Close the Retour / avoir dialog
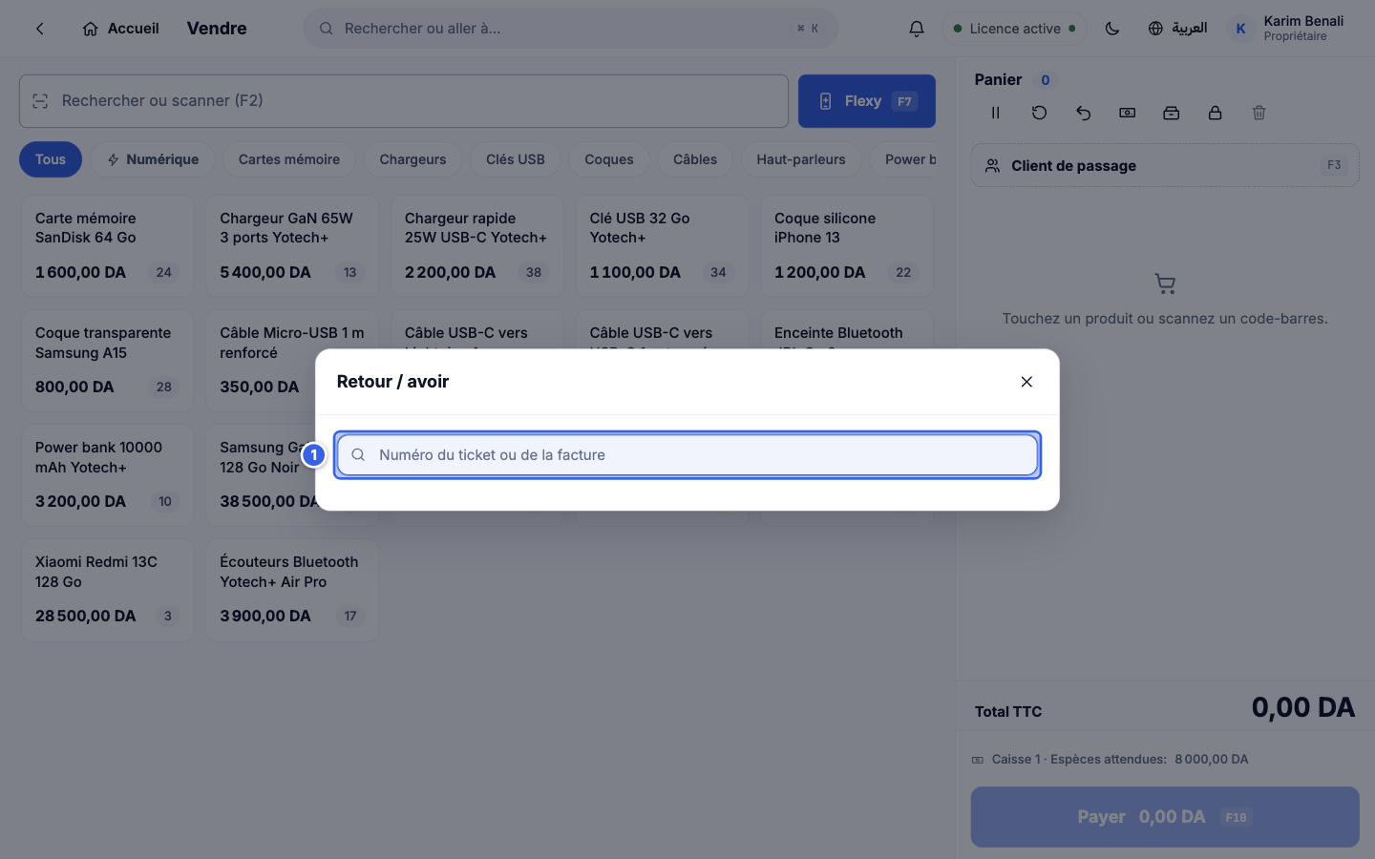Screen dimensions: 1375x859 [1026, 382]
